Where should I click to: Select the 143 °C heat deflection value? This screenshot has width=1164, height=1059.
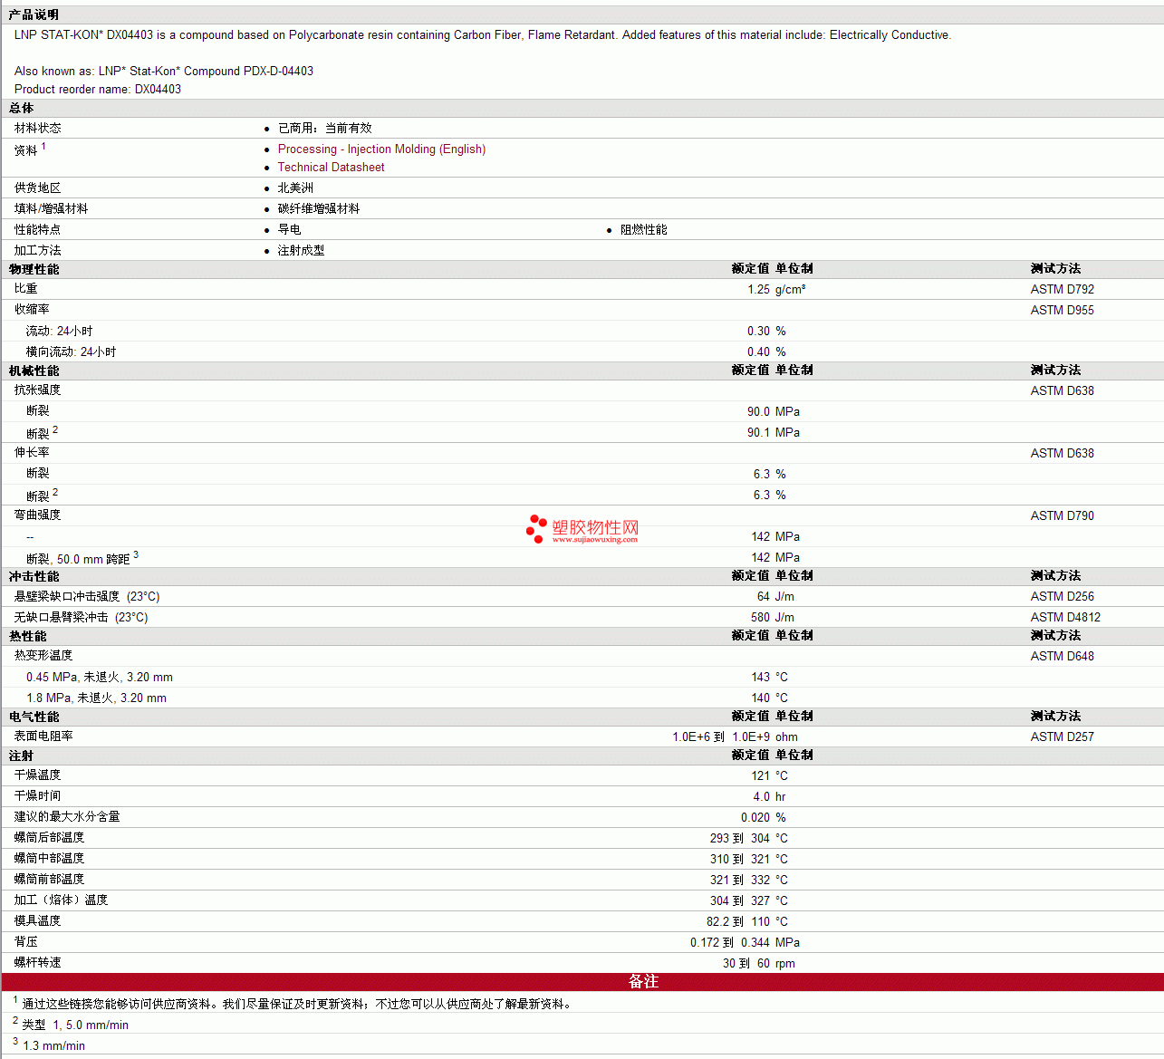[769, 678]
